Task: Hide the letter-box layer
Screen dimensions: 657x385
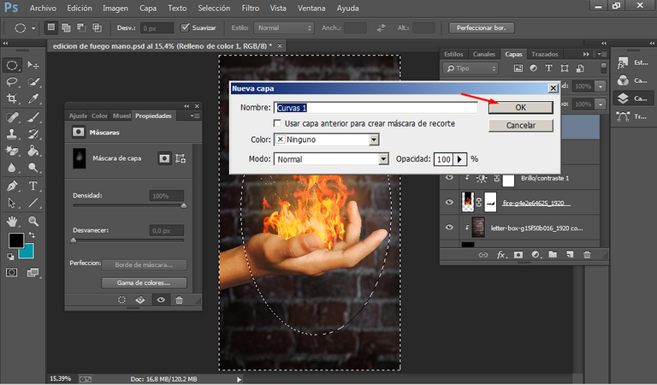Action: [449, 228]
